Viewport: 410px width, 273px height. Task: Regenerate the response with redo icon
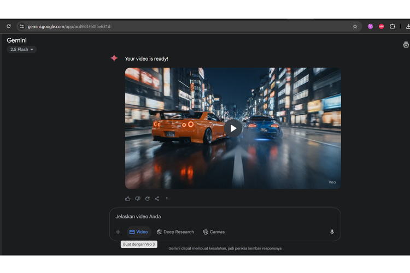tap(147, 199)
